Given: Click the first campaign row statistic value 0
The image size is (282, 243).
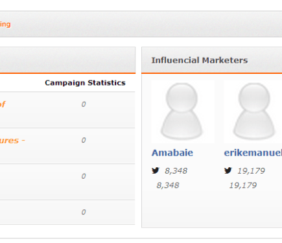Looking at the screenshot, I should coord(84,104).
